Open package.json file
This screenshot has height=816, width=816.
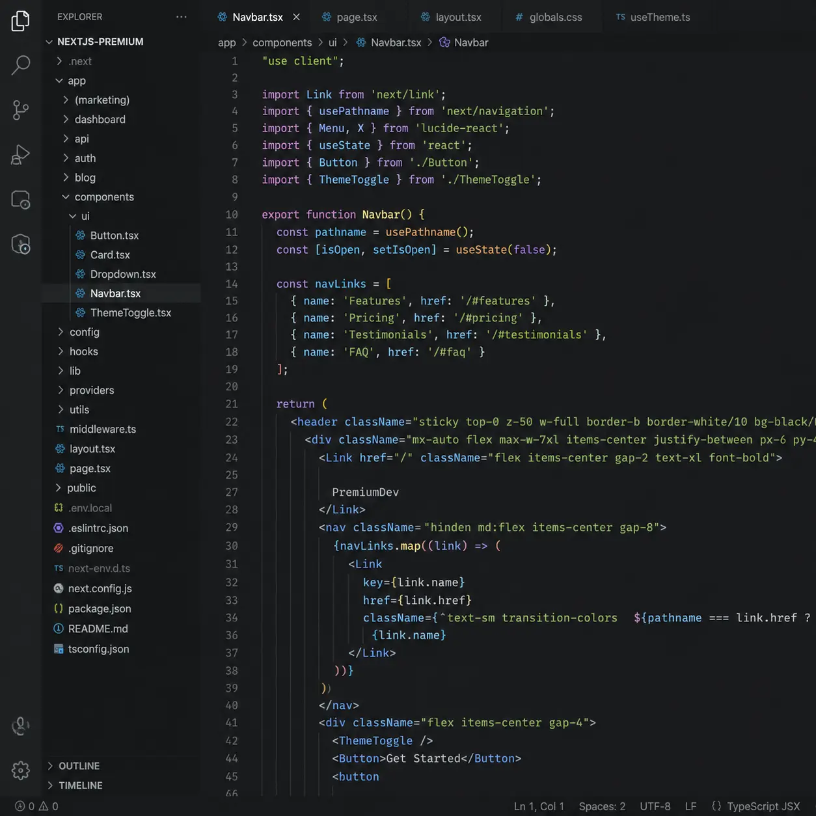tap(99, 609)
